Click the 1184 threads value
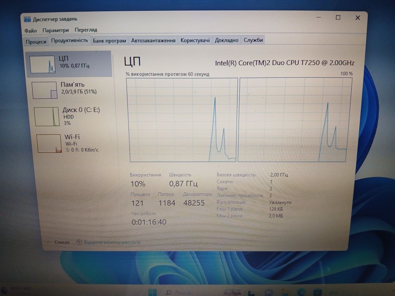The image size is (395, 296). click(x=167, y=203)
